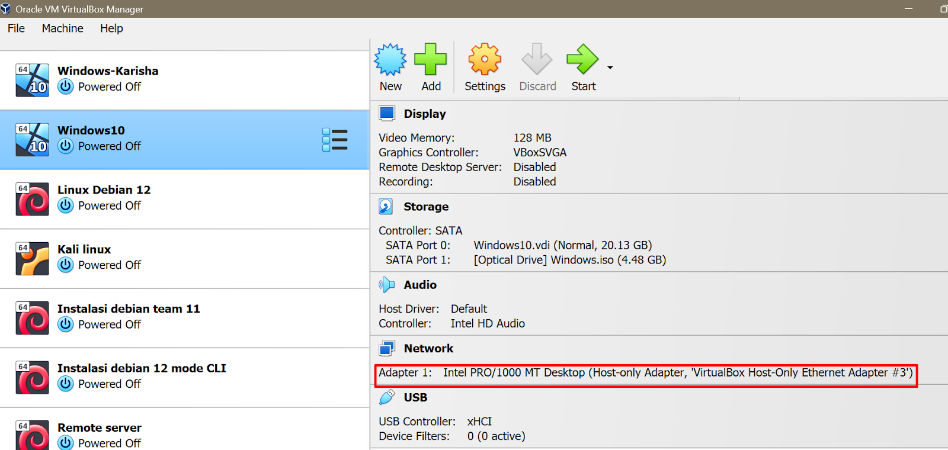
Task: Select the Remote server machine name
Action: [x=100, y=427]
